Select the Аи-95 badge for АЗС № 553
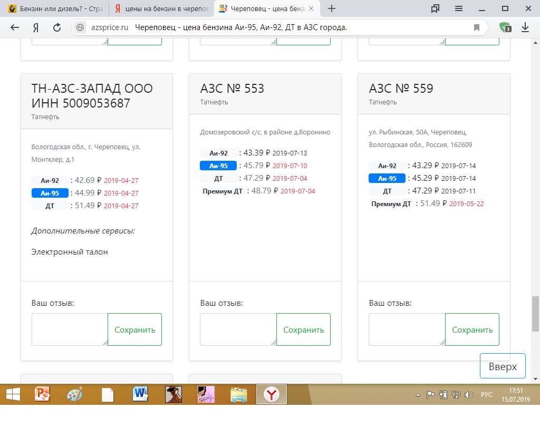Screen dimensions: 540x427 click(218, 166)
